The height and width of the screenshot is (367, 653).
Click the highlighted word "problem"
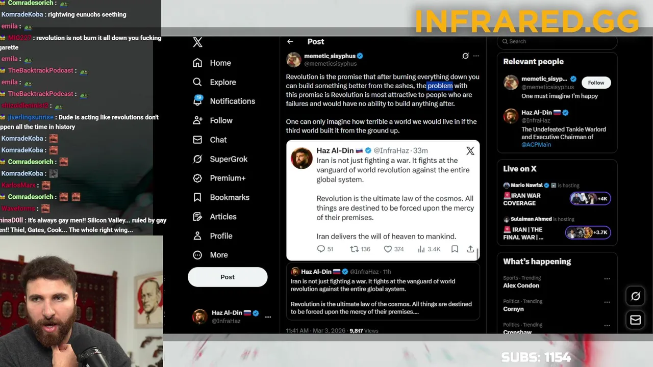coord(440,86)
